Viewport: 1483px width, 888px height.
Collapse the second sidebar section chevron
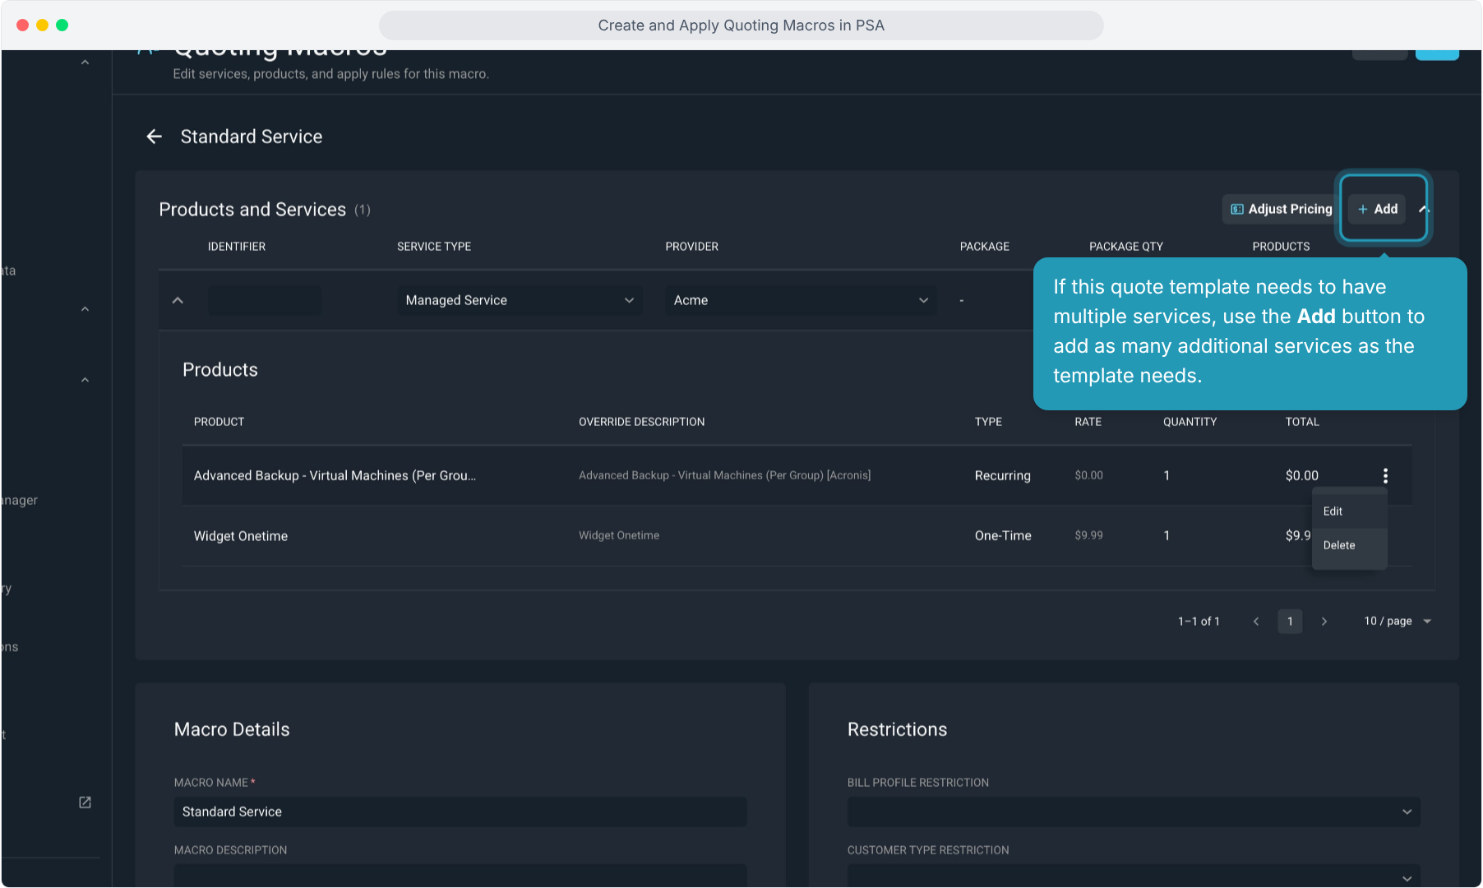(85, 309)
